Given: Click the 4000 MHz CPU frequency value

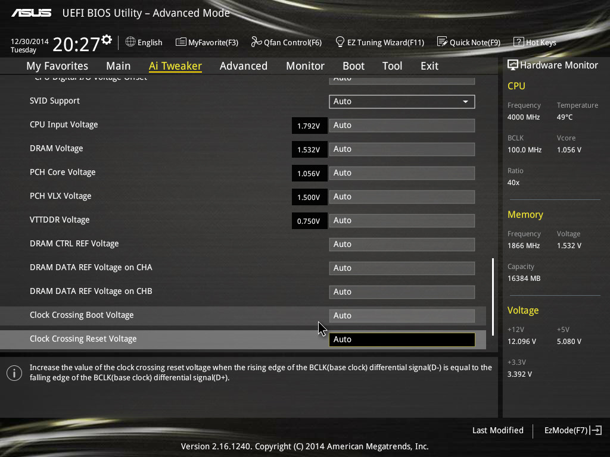Looking at the screenshot, I should coord(524,117).
